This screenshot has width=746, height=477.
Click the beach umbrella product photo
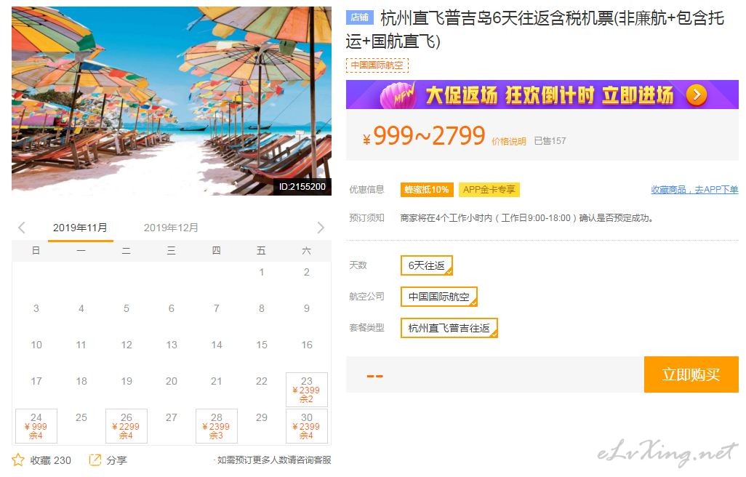pyautogui.click(x=172, y=101)
